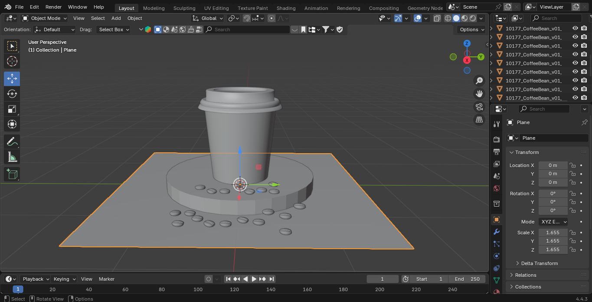This screenshot has height=302, width=592.
Task: Click the pin icon next to Plane
Action: [x=584, y=122]
